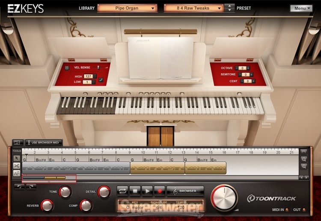
Task: Click the song overview bar in the red frame
Action: click(x=44, y=178)
